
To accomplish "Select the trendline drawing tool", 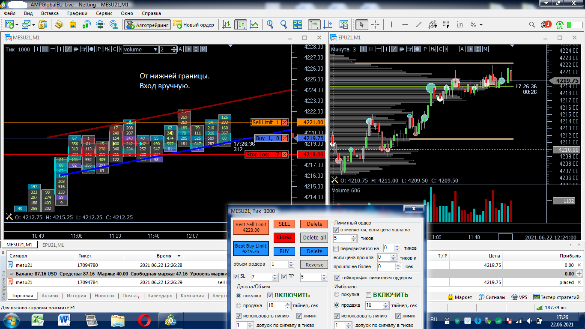I will (419, 24).
